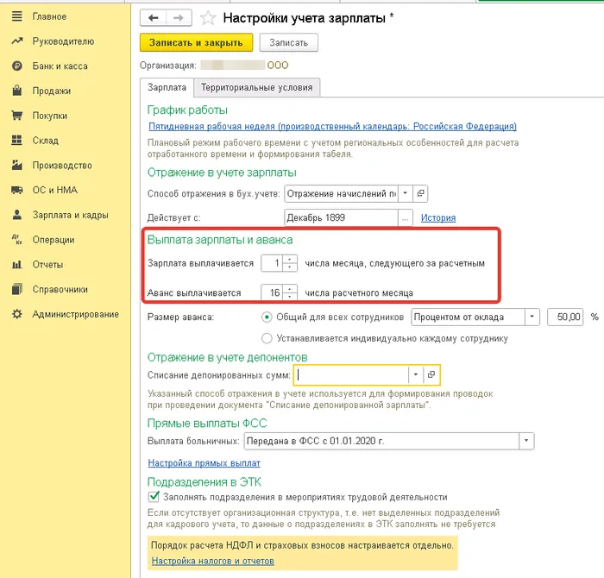Open the История link
The height and width of the screenshot is (578, 604).
point(438,218)
